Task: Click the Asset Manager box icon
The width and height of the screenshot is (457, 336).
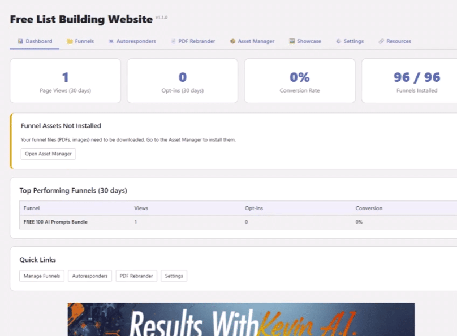Action: click(x=232, y=41)
